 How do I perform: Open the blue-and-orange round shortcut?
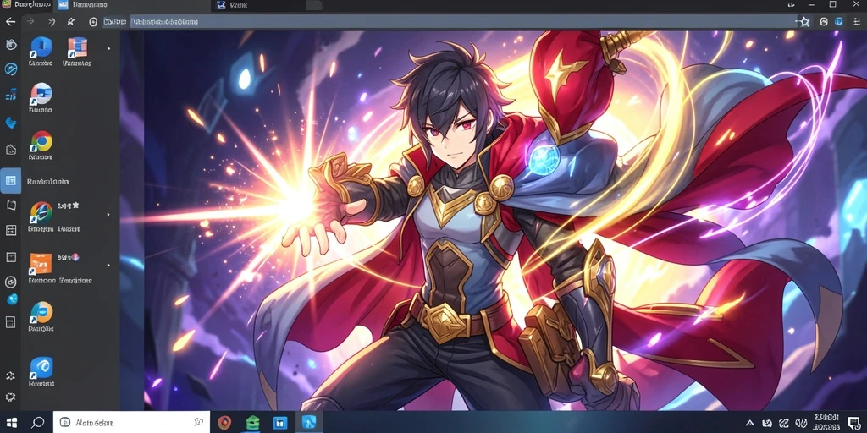click(41, 313)
